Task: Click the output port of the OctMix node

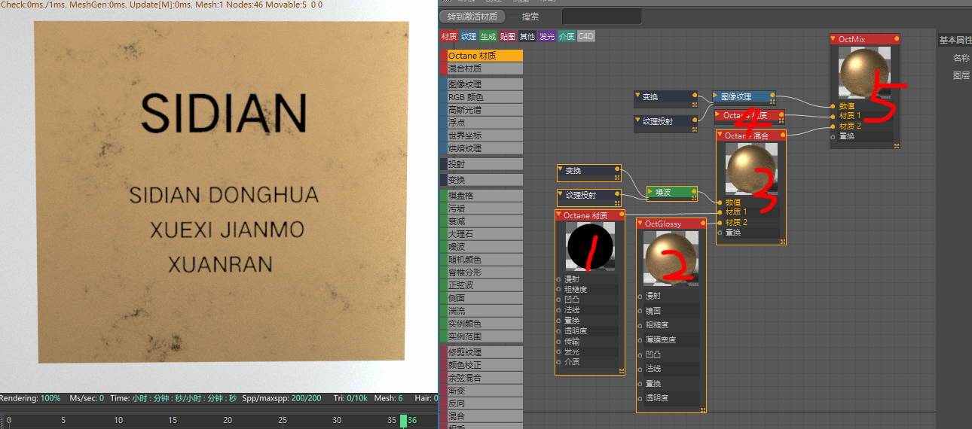Action: tap(897, 39)
